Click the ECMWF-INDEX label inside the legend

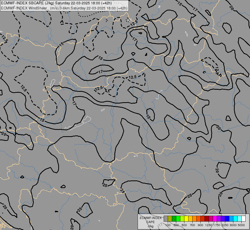pos(150,218)
